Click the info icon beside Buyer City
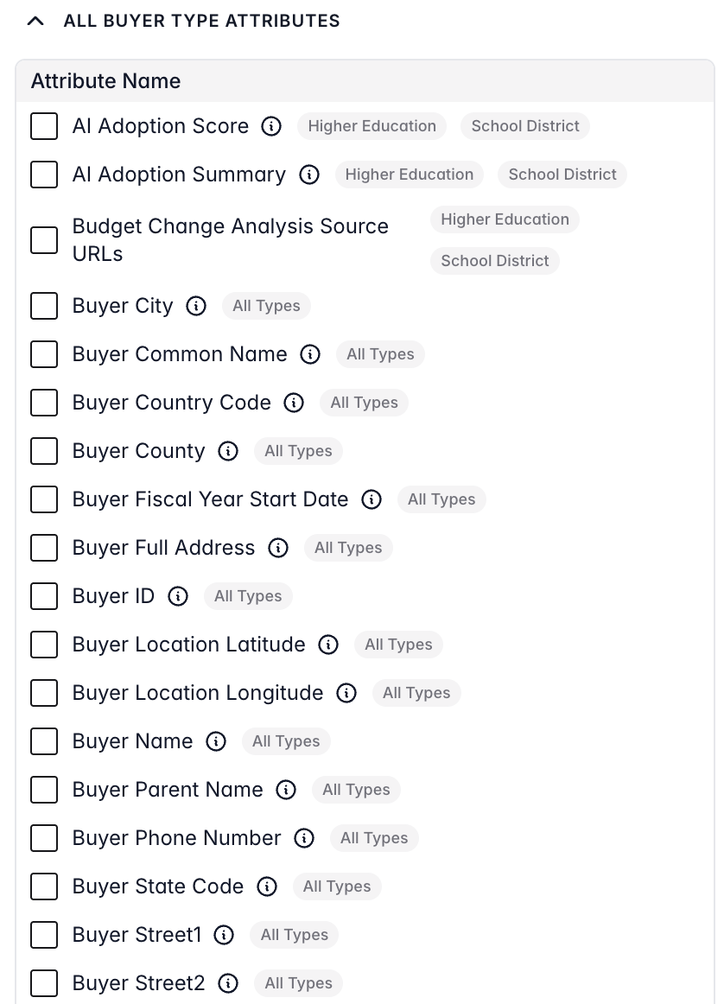This screenshot has height=1004, width=724. point(196,306)
